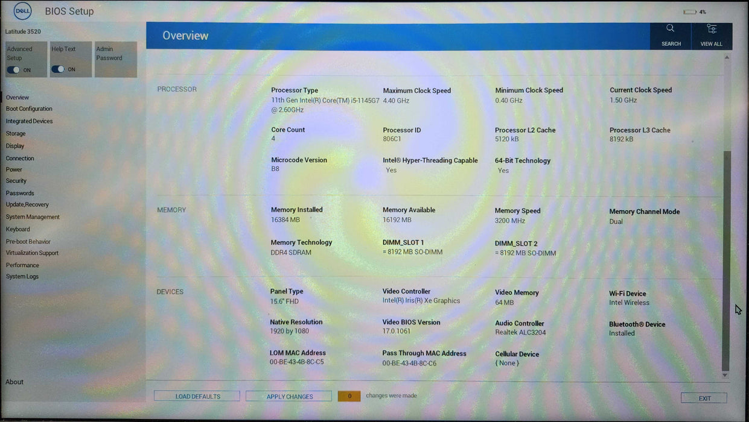Click the battery status icon

click(x=689, y=12)
